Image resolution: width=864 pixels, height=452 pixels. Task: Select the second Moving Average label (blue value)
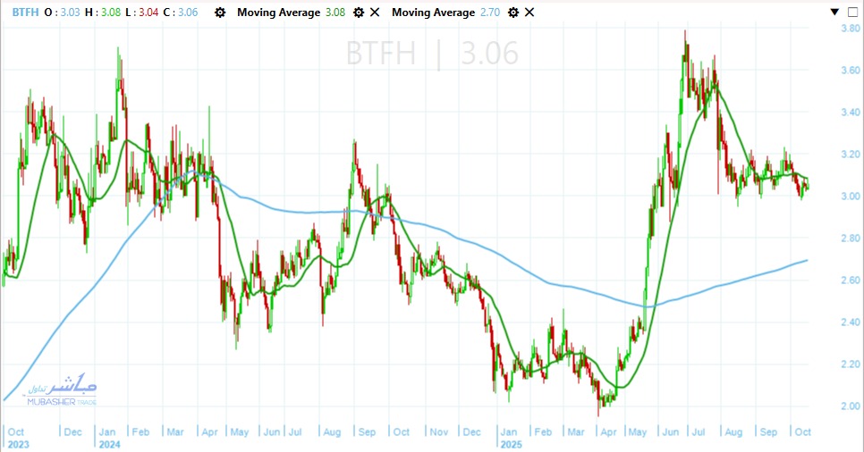click(433, 13)
